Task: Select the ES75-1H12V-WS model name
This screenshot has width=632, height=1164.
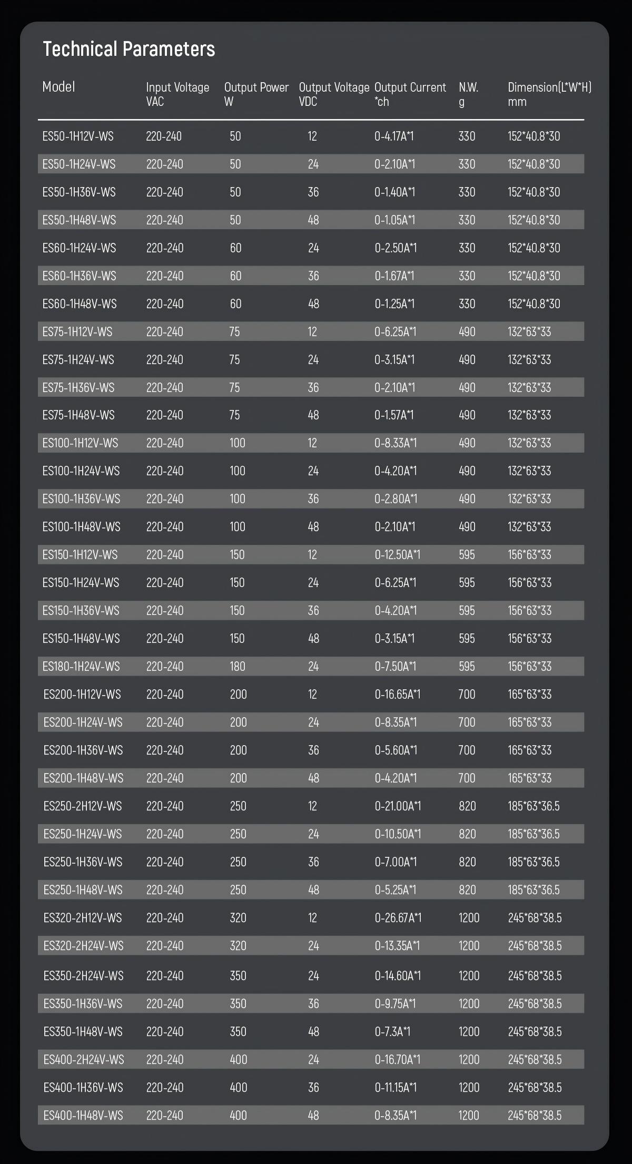Action: [x=77, y=332]
